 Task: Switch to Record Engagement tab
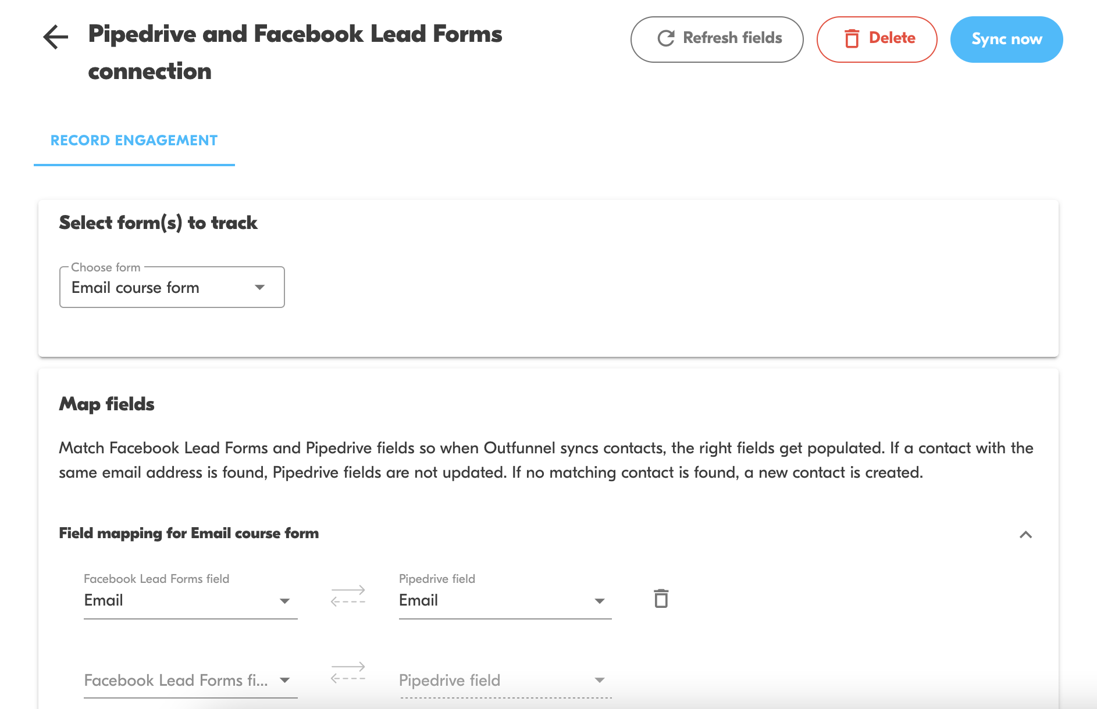coord(134,141)
